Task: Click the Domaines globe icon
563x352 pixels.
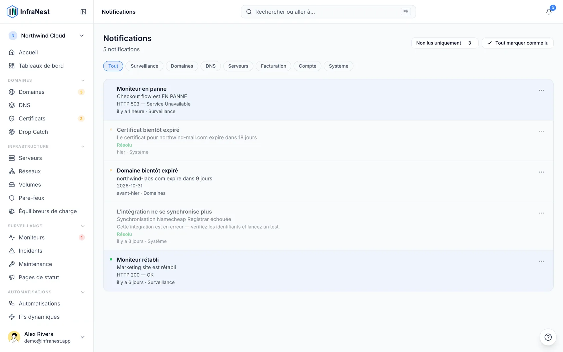Action: click(12, 92)
